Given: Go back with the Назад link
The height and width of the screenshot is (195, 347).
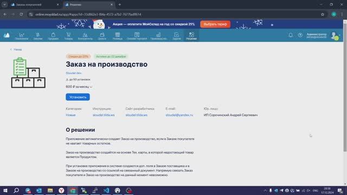Looking at the screenshot, I should (x=16, y=49).
